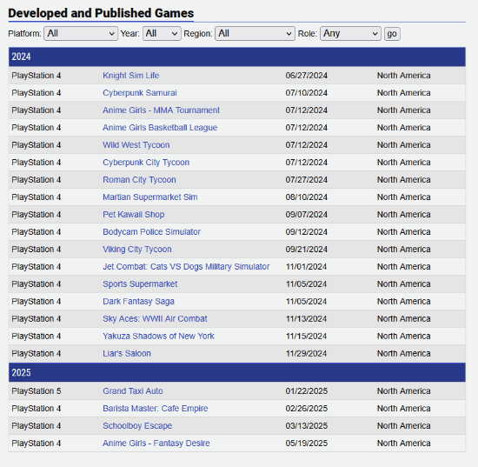
Task: Follow the Anime Girls - MMA Tournament link
Action: pyautogui.click(x=161, y=110)
